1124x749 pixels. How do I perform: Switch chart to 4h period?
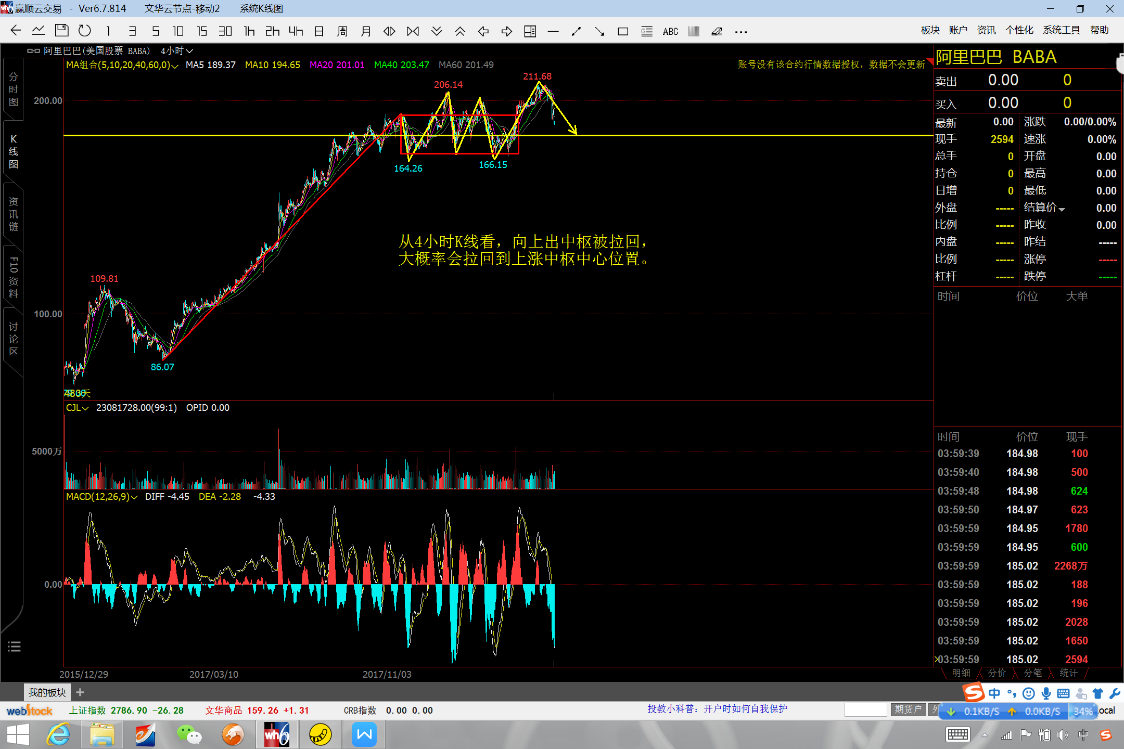296,31
